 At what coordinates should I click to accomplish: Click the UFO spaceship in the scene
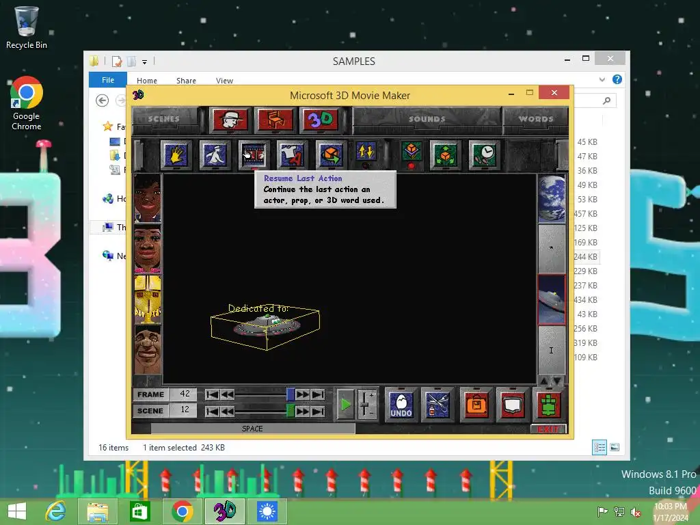pos(267,326)
